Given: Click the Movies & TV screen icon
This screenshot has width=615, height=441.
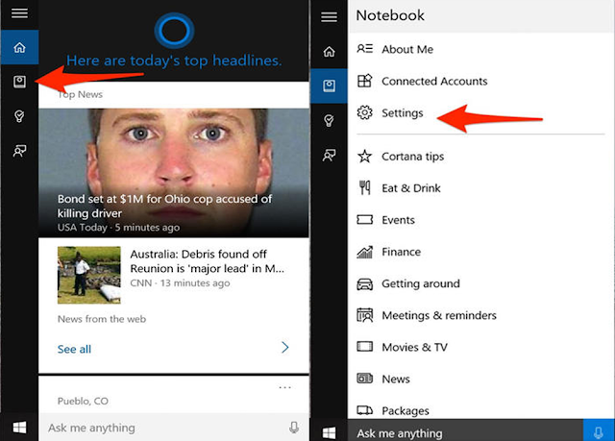Looking at the screenshot, I should [364, 347].
